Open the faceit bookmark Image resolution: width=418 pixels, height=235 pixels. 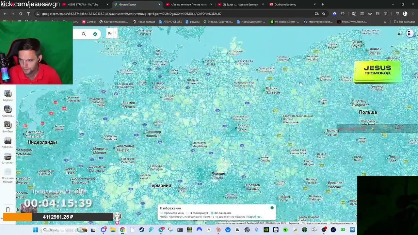coord(352,22)
